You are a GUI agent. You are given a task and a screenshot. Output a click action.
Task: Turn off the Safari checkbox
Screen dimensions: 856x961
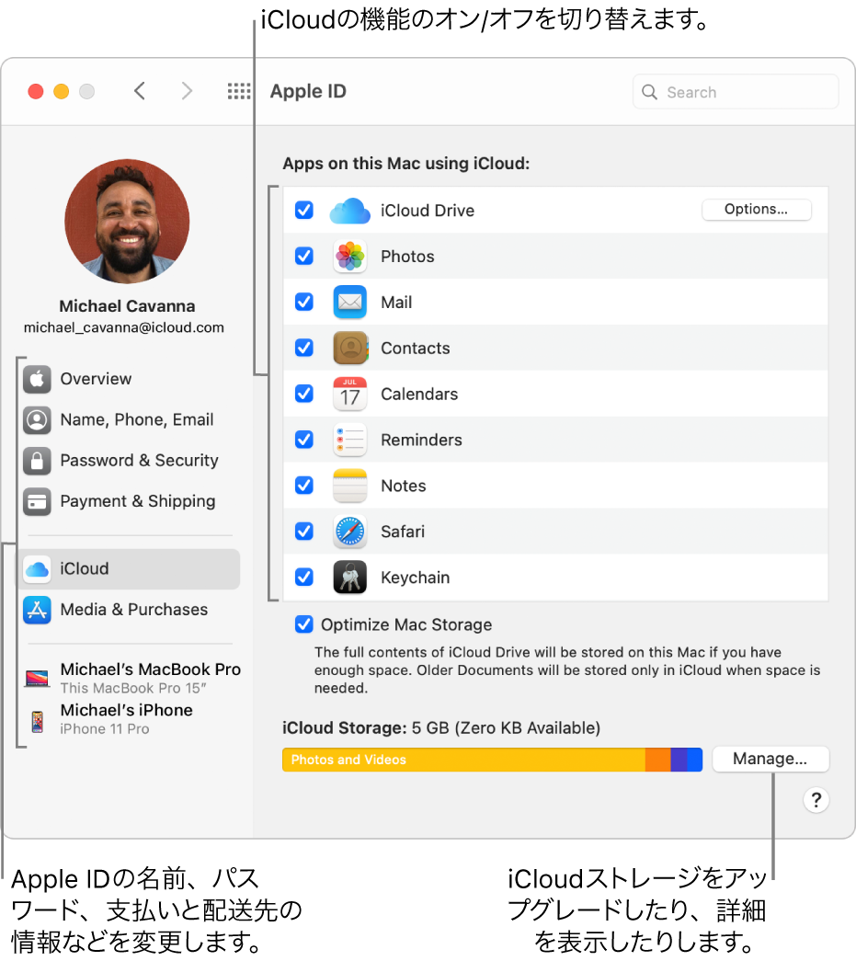[x=304, y=531]
